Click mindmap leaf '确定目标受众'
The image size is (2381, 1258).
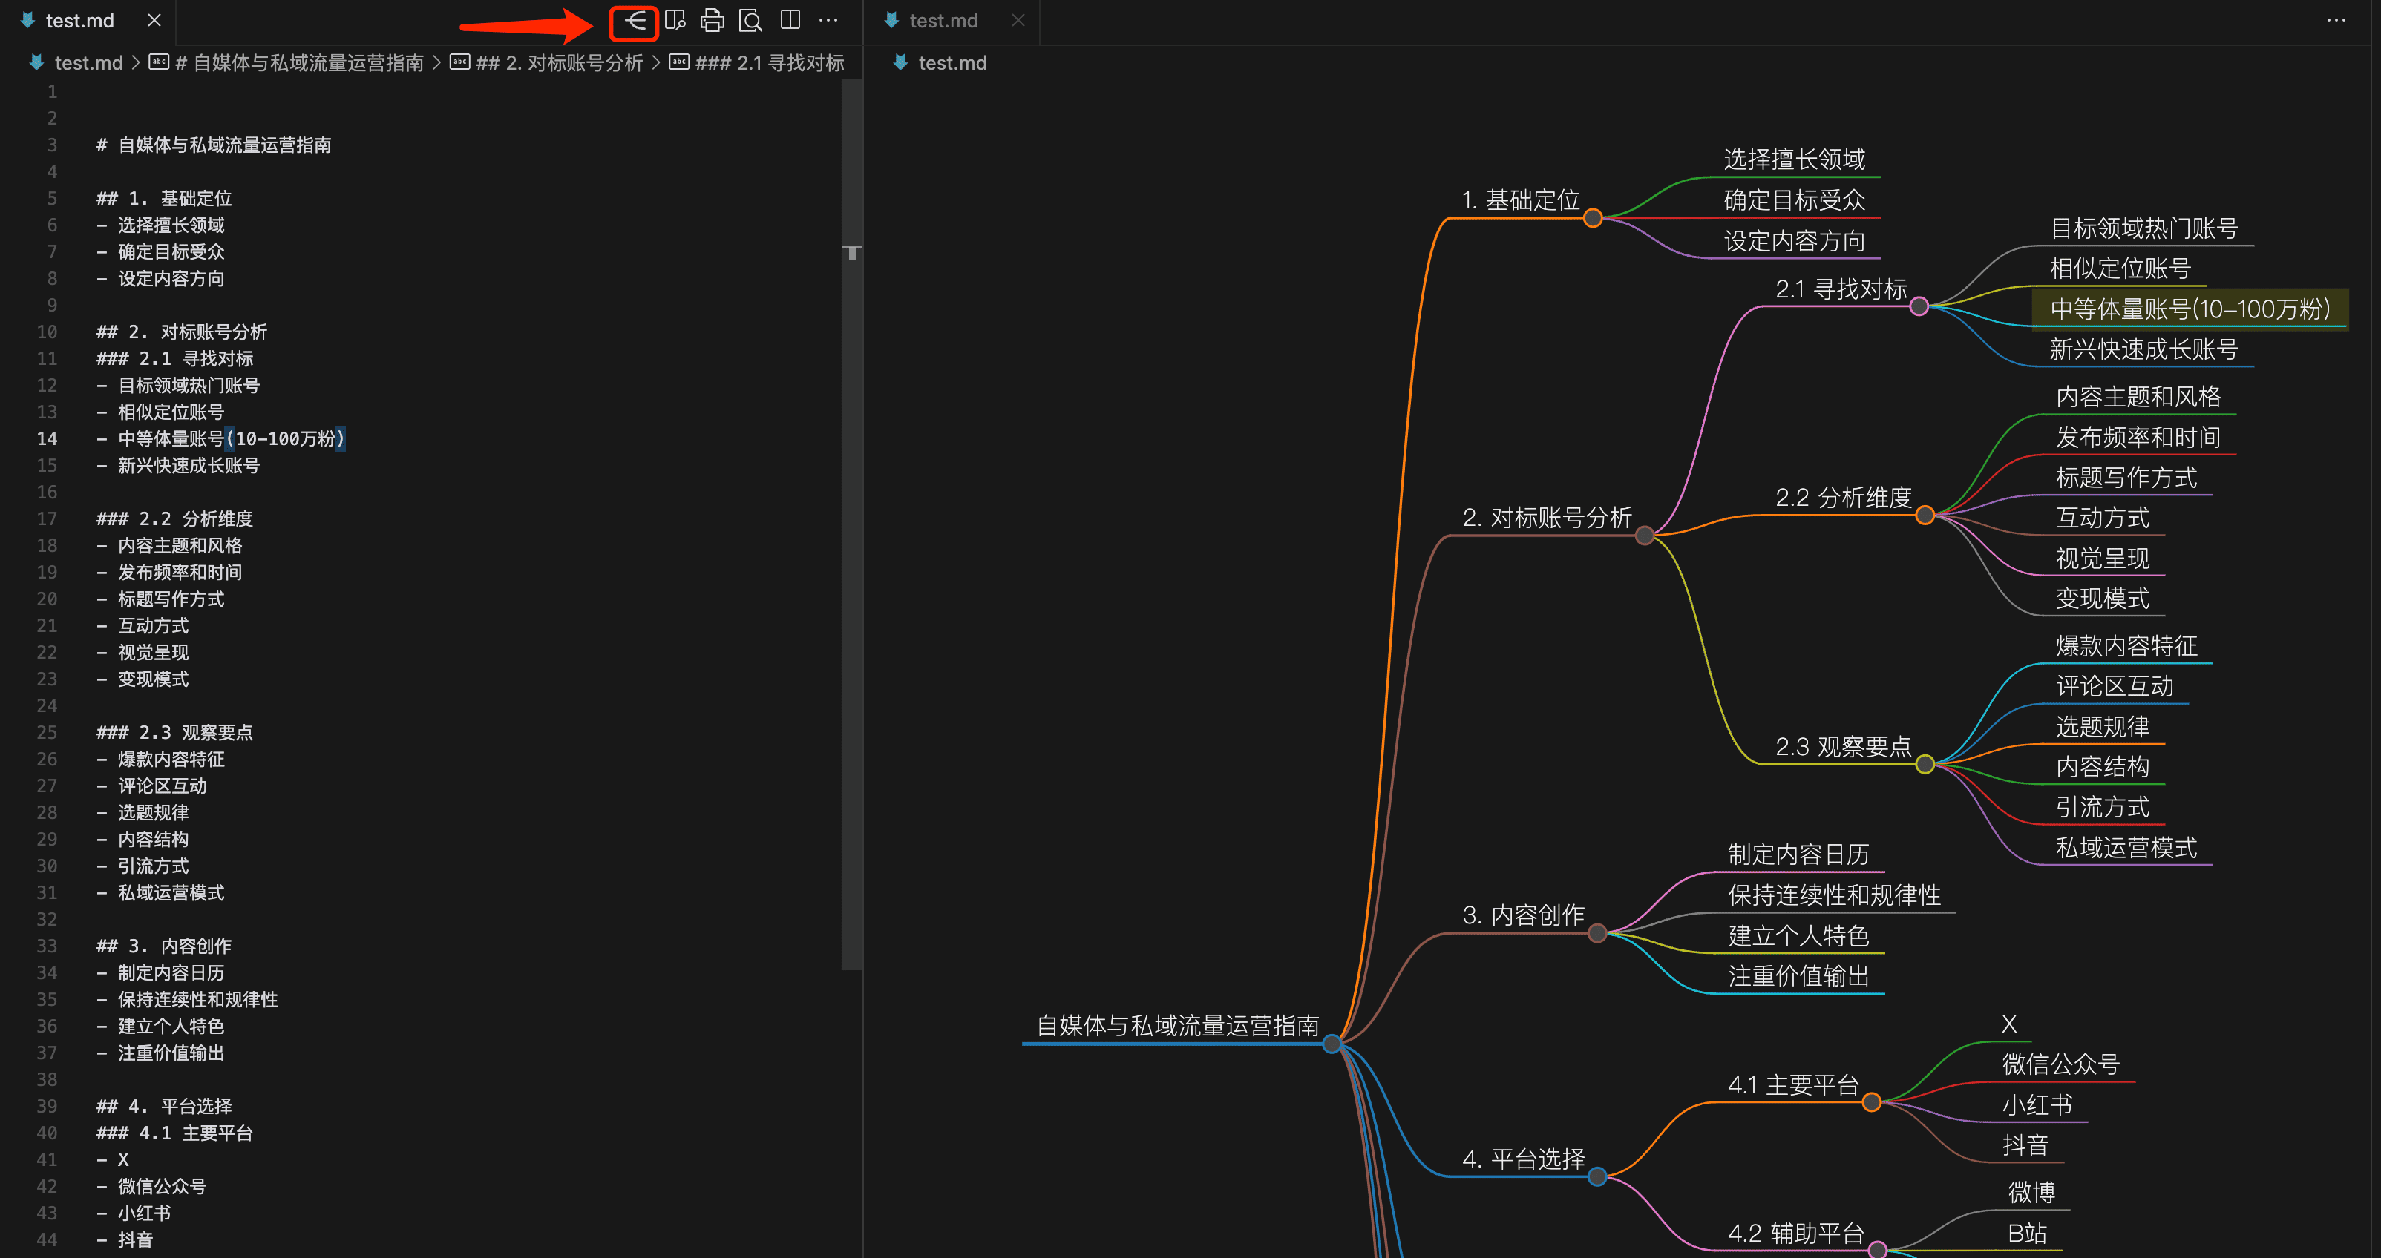[1794, 200]
